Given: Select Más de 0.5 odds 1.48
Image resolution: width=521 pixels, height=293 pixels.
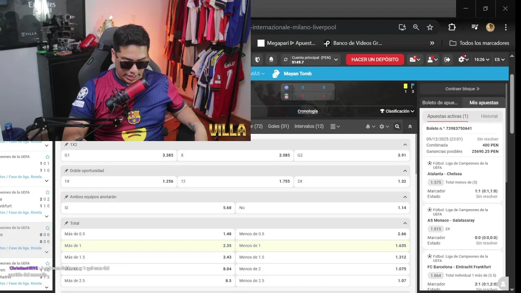Looking at the screenshot, I should (148, 234).
